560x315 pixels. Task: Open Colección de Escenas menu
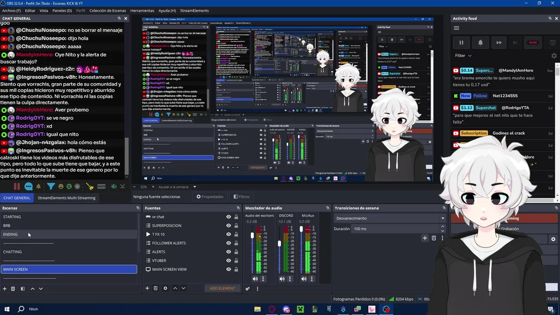(108, 10)
